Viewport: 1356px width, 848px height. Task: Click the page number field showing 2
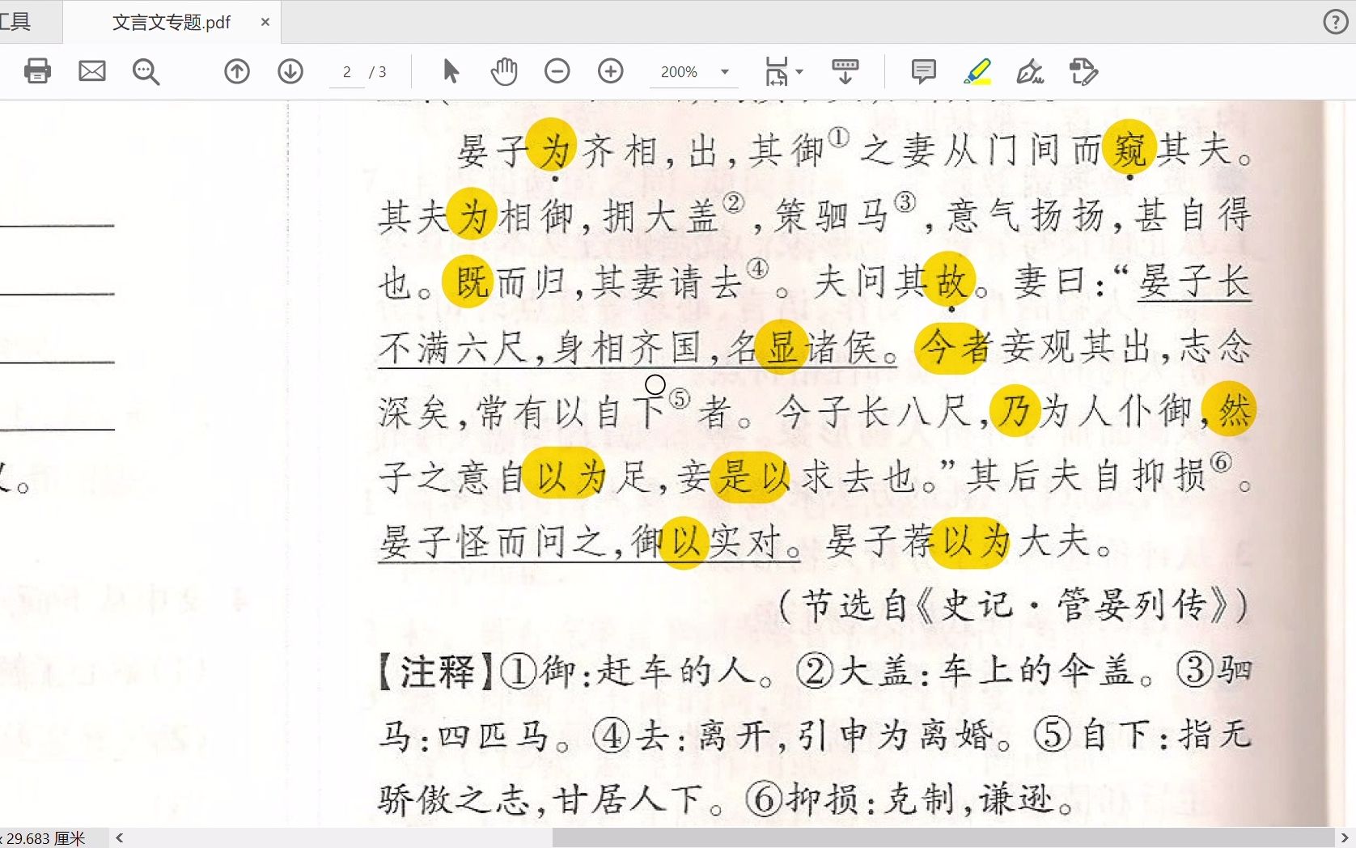coord(347,72)
